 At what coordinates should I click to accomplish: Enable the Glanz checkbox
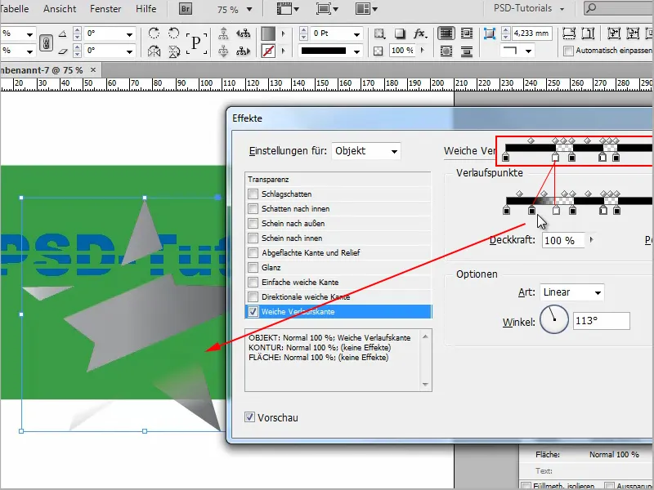point(253,268)
